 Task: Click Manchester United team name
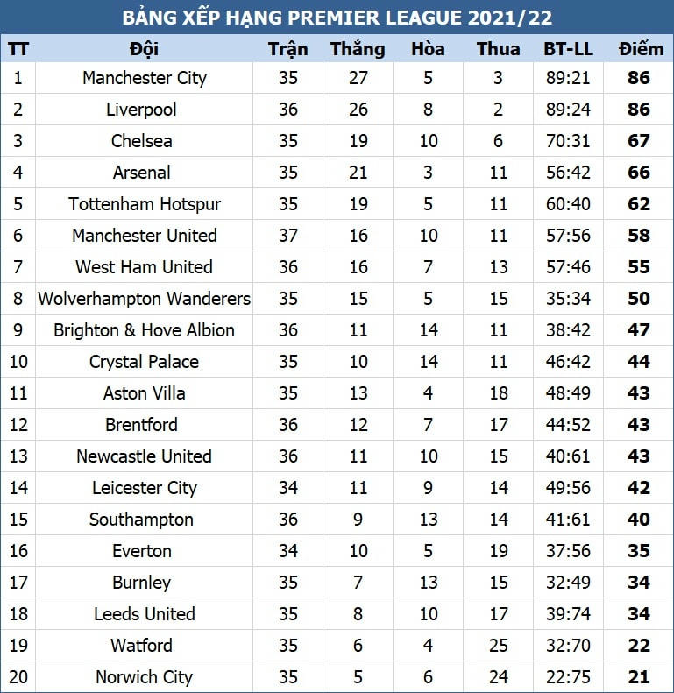click(x=145, y=236)
